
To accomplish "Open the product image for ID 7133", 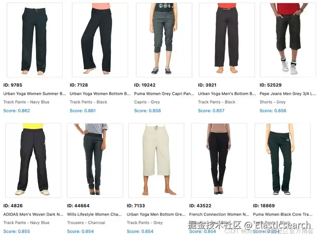I will tap(156, 160).
